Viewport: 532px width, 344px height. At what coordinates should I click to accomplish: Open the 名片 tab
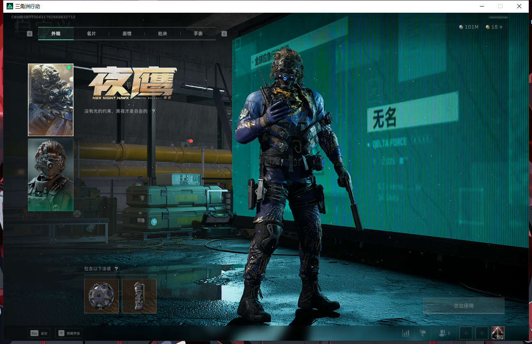click(91, 34)
